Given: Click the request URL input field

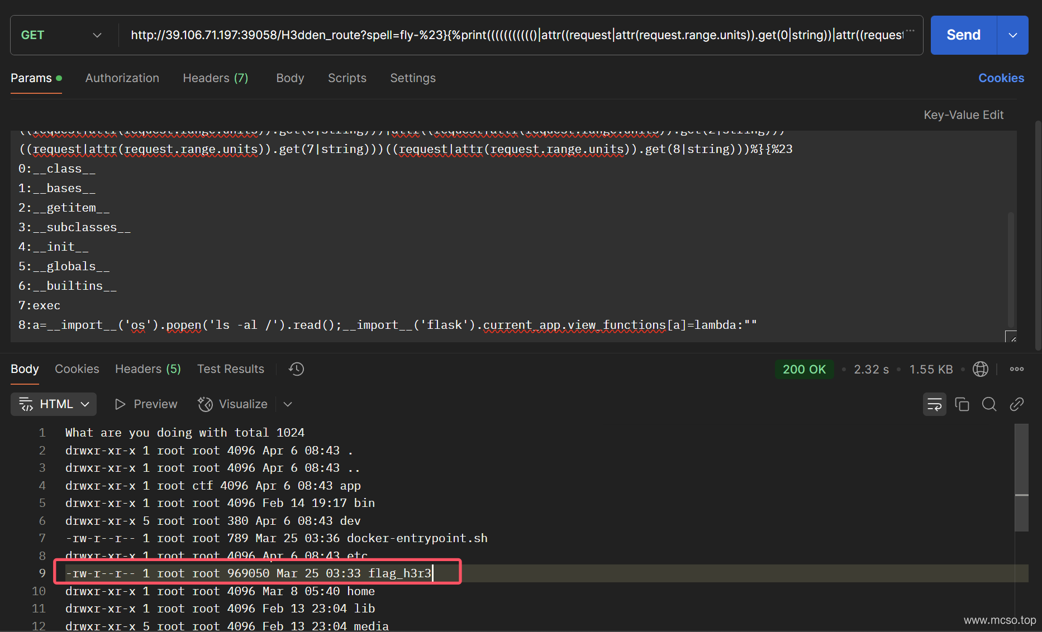Looking at the screenshot, I should [517, 35].
